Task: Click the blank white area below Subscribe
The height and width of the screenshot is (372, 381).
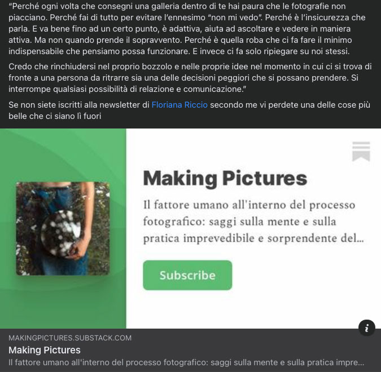Action: pyautogui.click(x=253, y=309)
